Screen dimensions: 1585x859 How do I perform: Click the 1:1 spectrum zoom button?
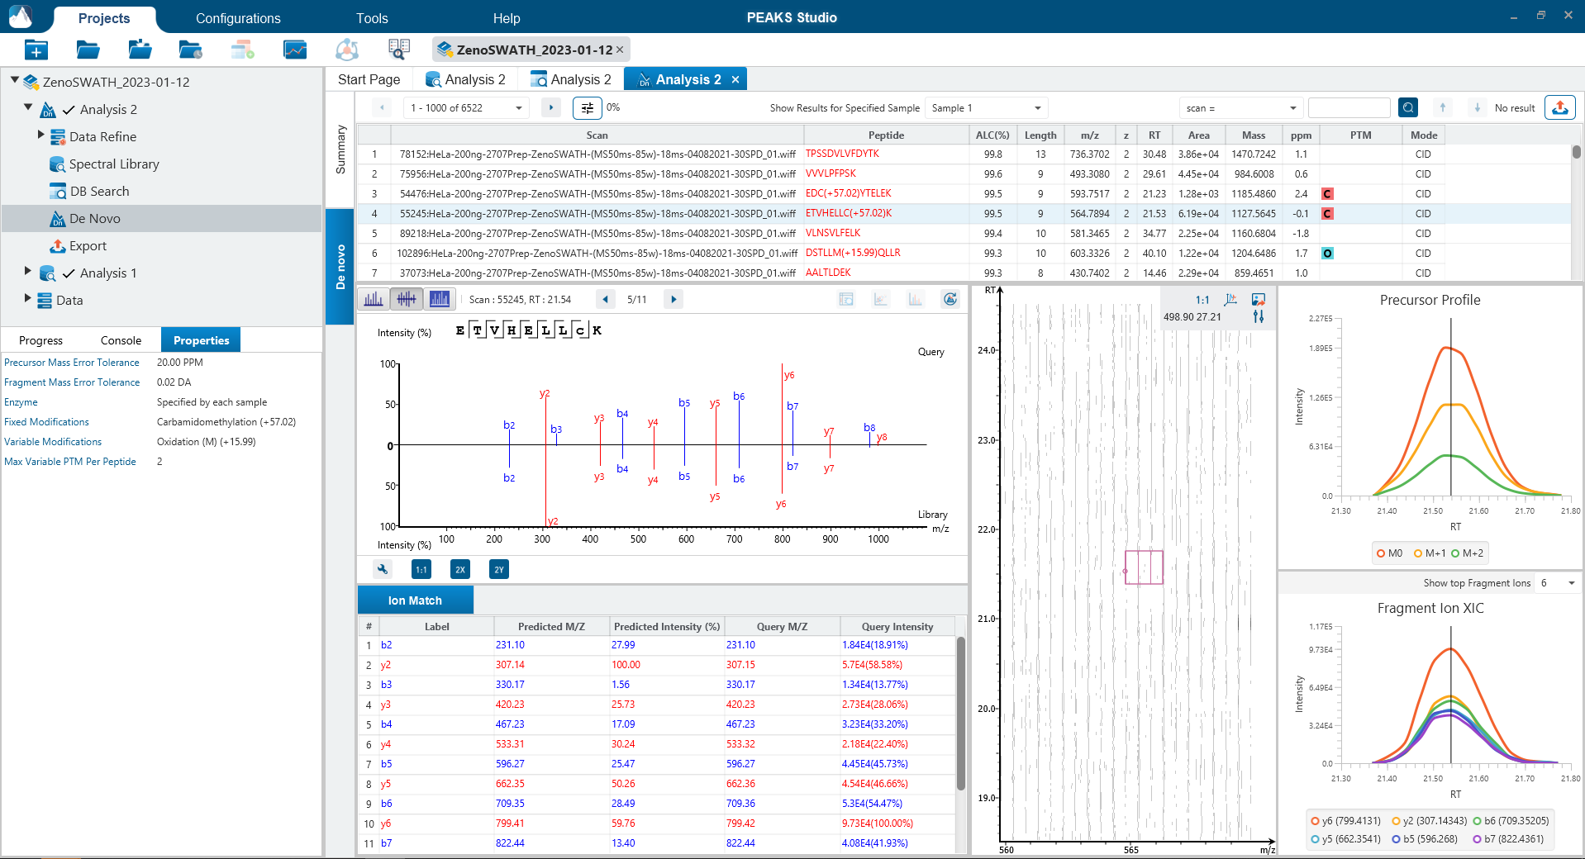click(x=421, y=569)
